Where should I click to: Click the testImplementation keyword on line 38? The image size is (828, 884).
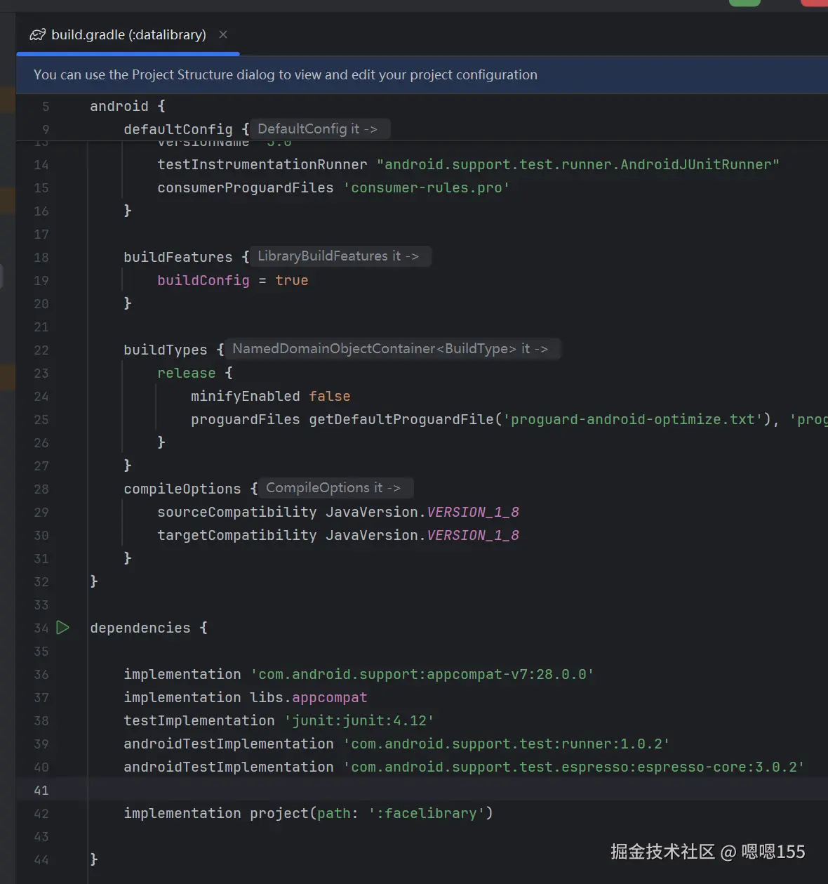[199, 720]
